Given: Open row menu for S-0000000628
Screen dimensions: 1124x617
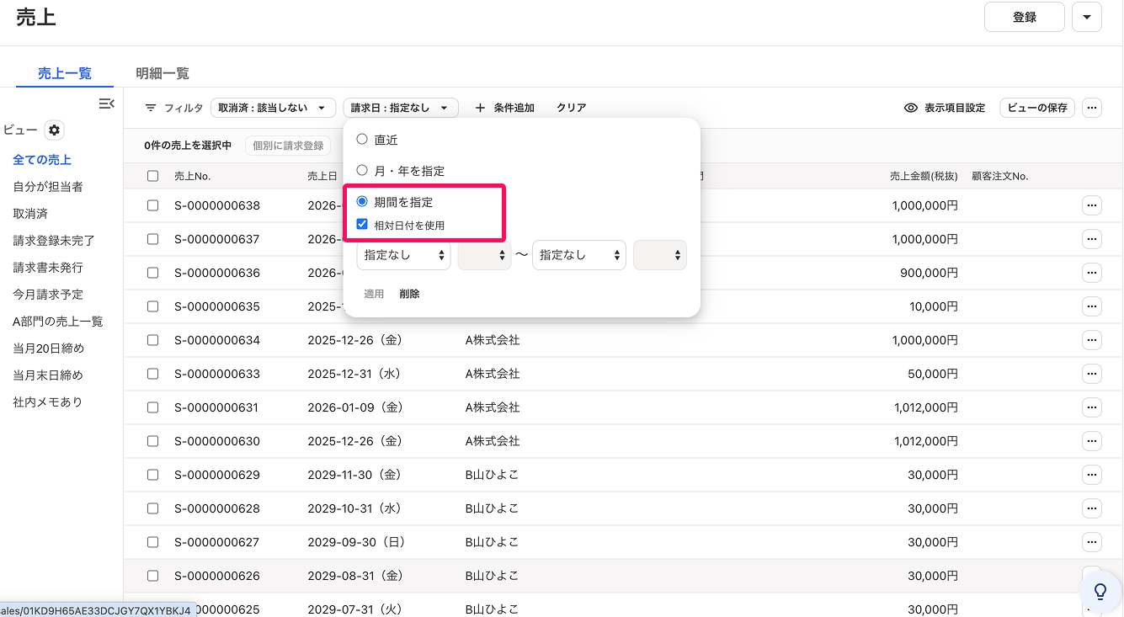Looking at the screenshot, I should coord(1092,508).
